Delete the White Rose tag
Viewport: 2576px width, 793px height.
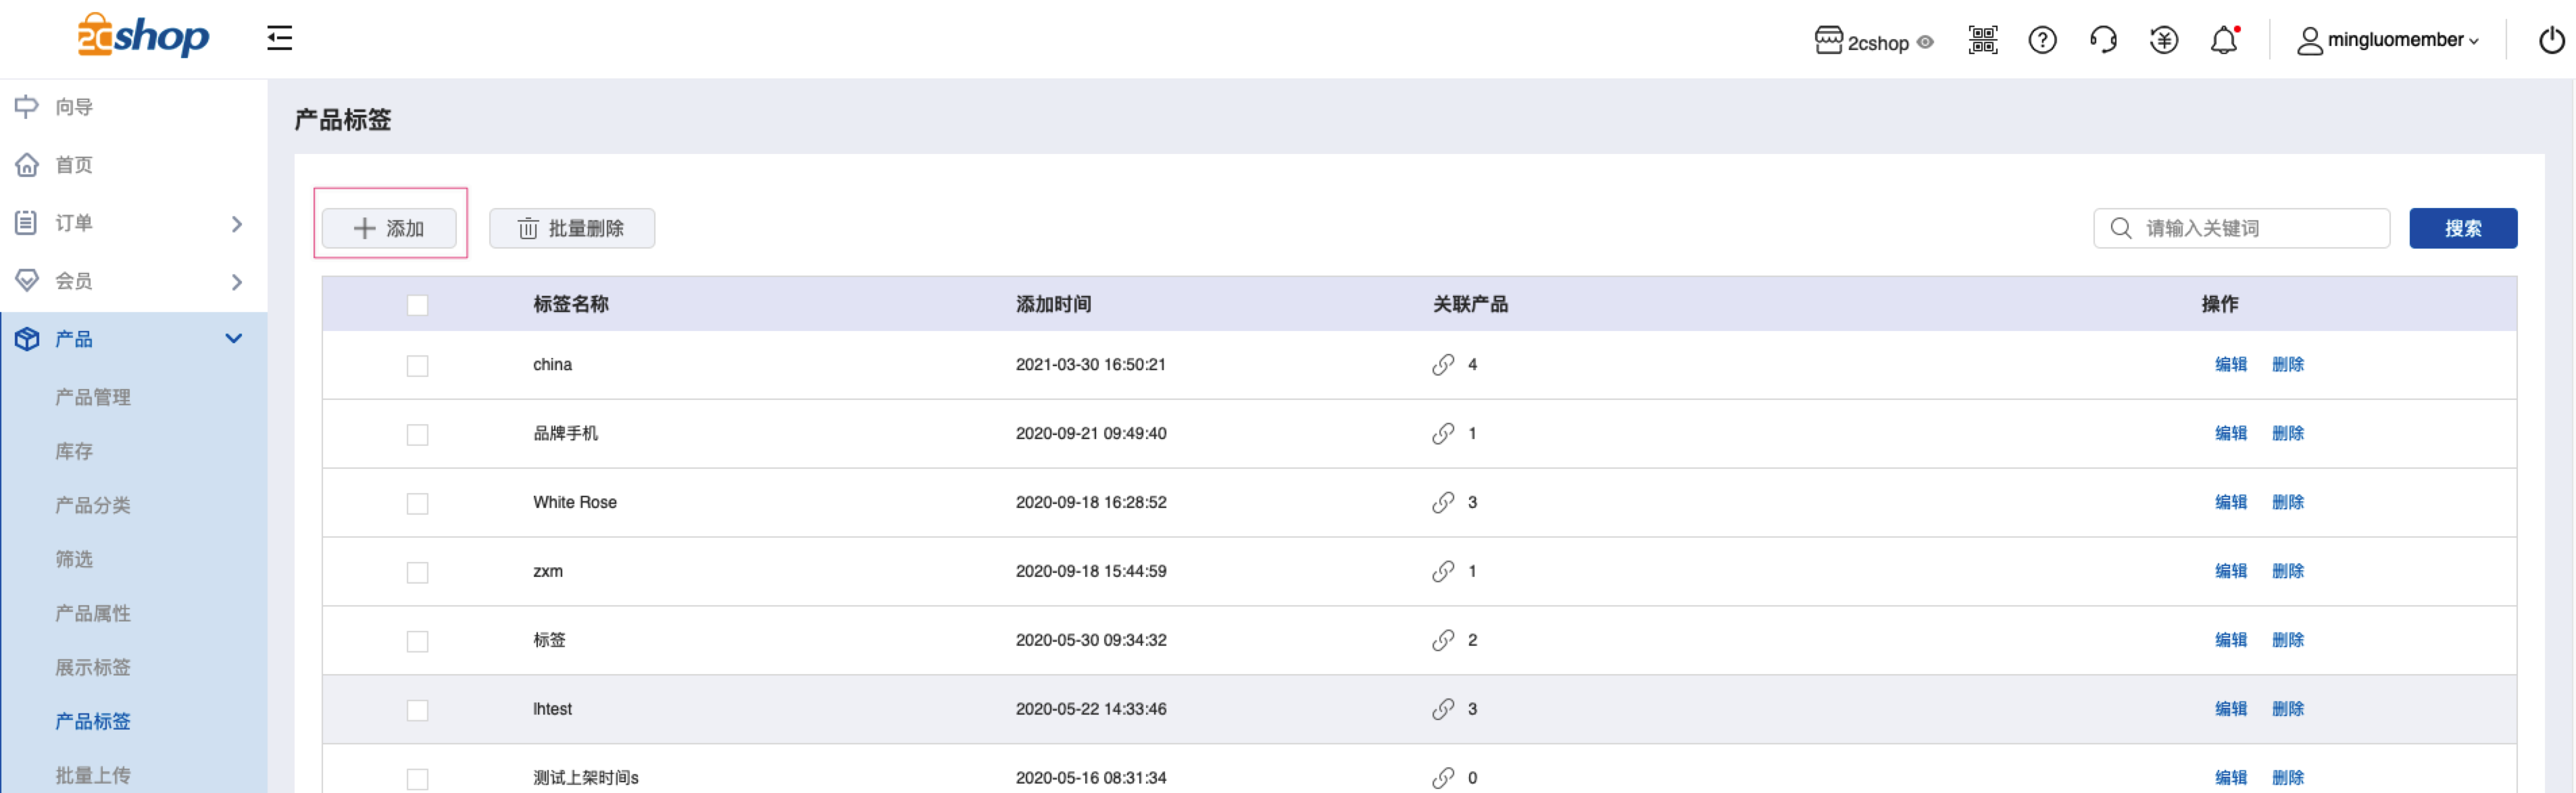point(2288,503)
